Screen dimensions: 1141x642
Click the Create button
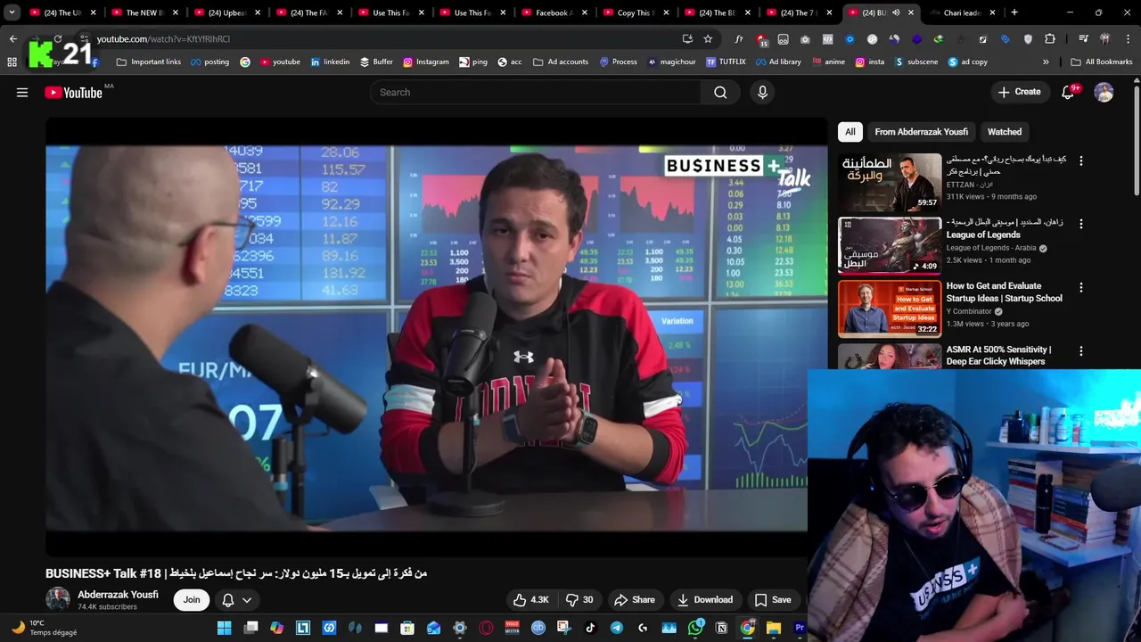pyautogui.click(x=1019, y=92)
